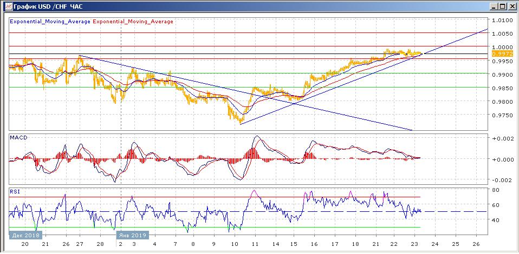Click the window title 'График USD /CHF ЧАС'

48,6
